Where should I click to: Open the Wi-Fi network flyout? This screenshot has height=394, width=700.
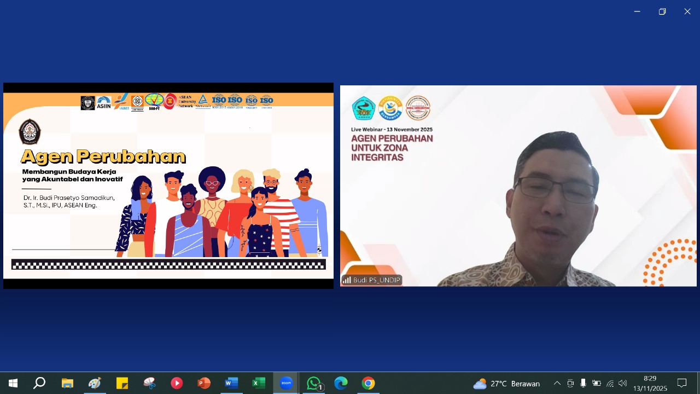pyautogui.click(x=610, y=383)
